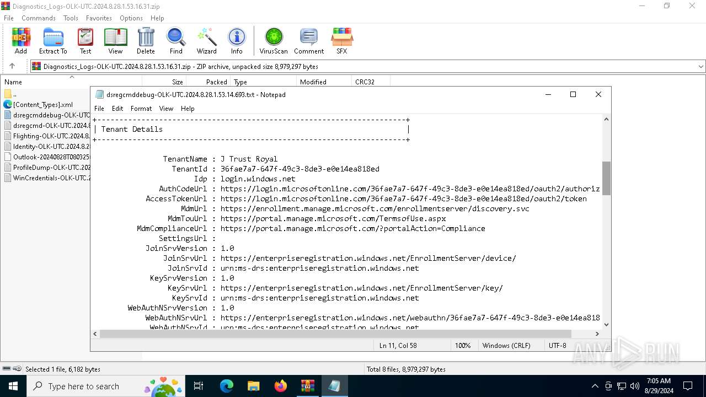Open Notepad View menu
The height and width of the screenshot is (397, 706).
click(166, 109)
